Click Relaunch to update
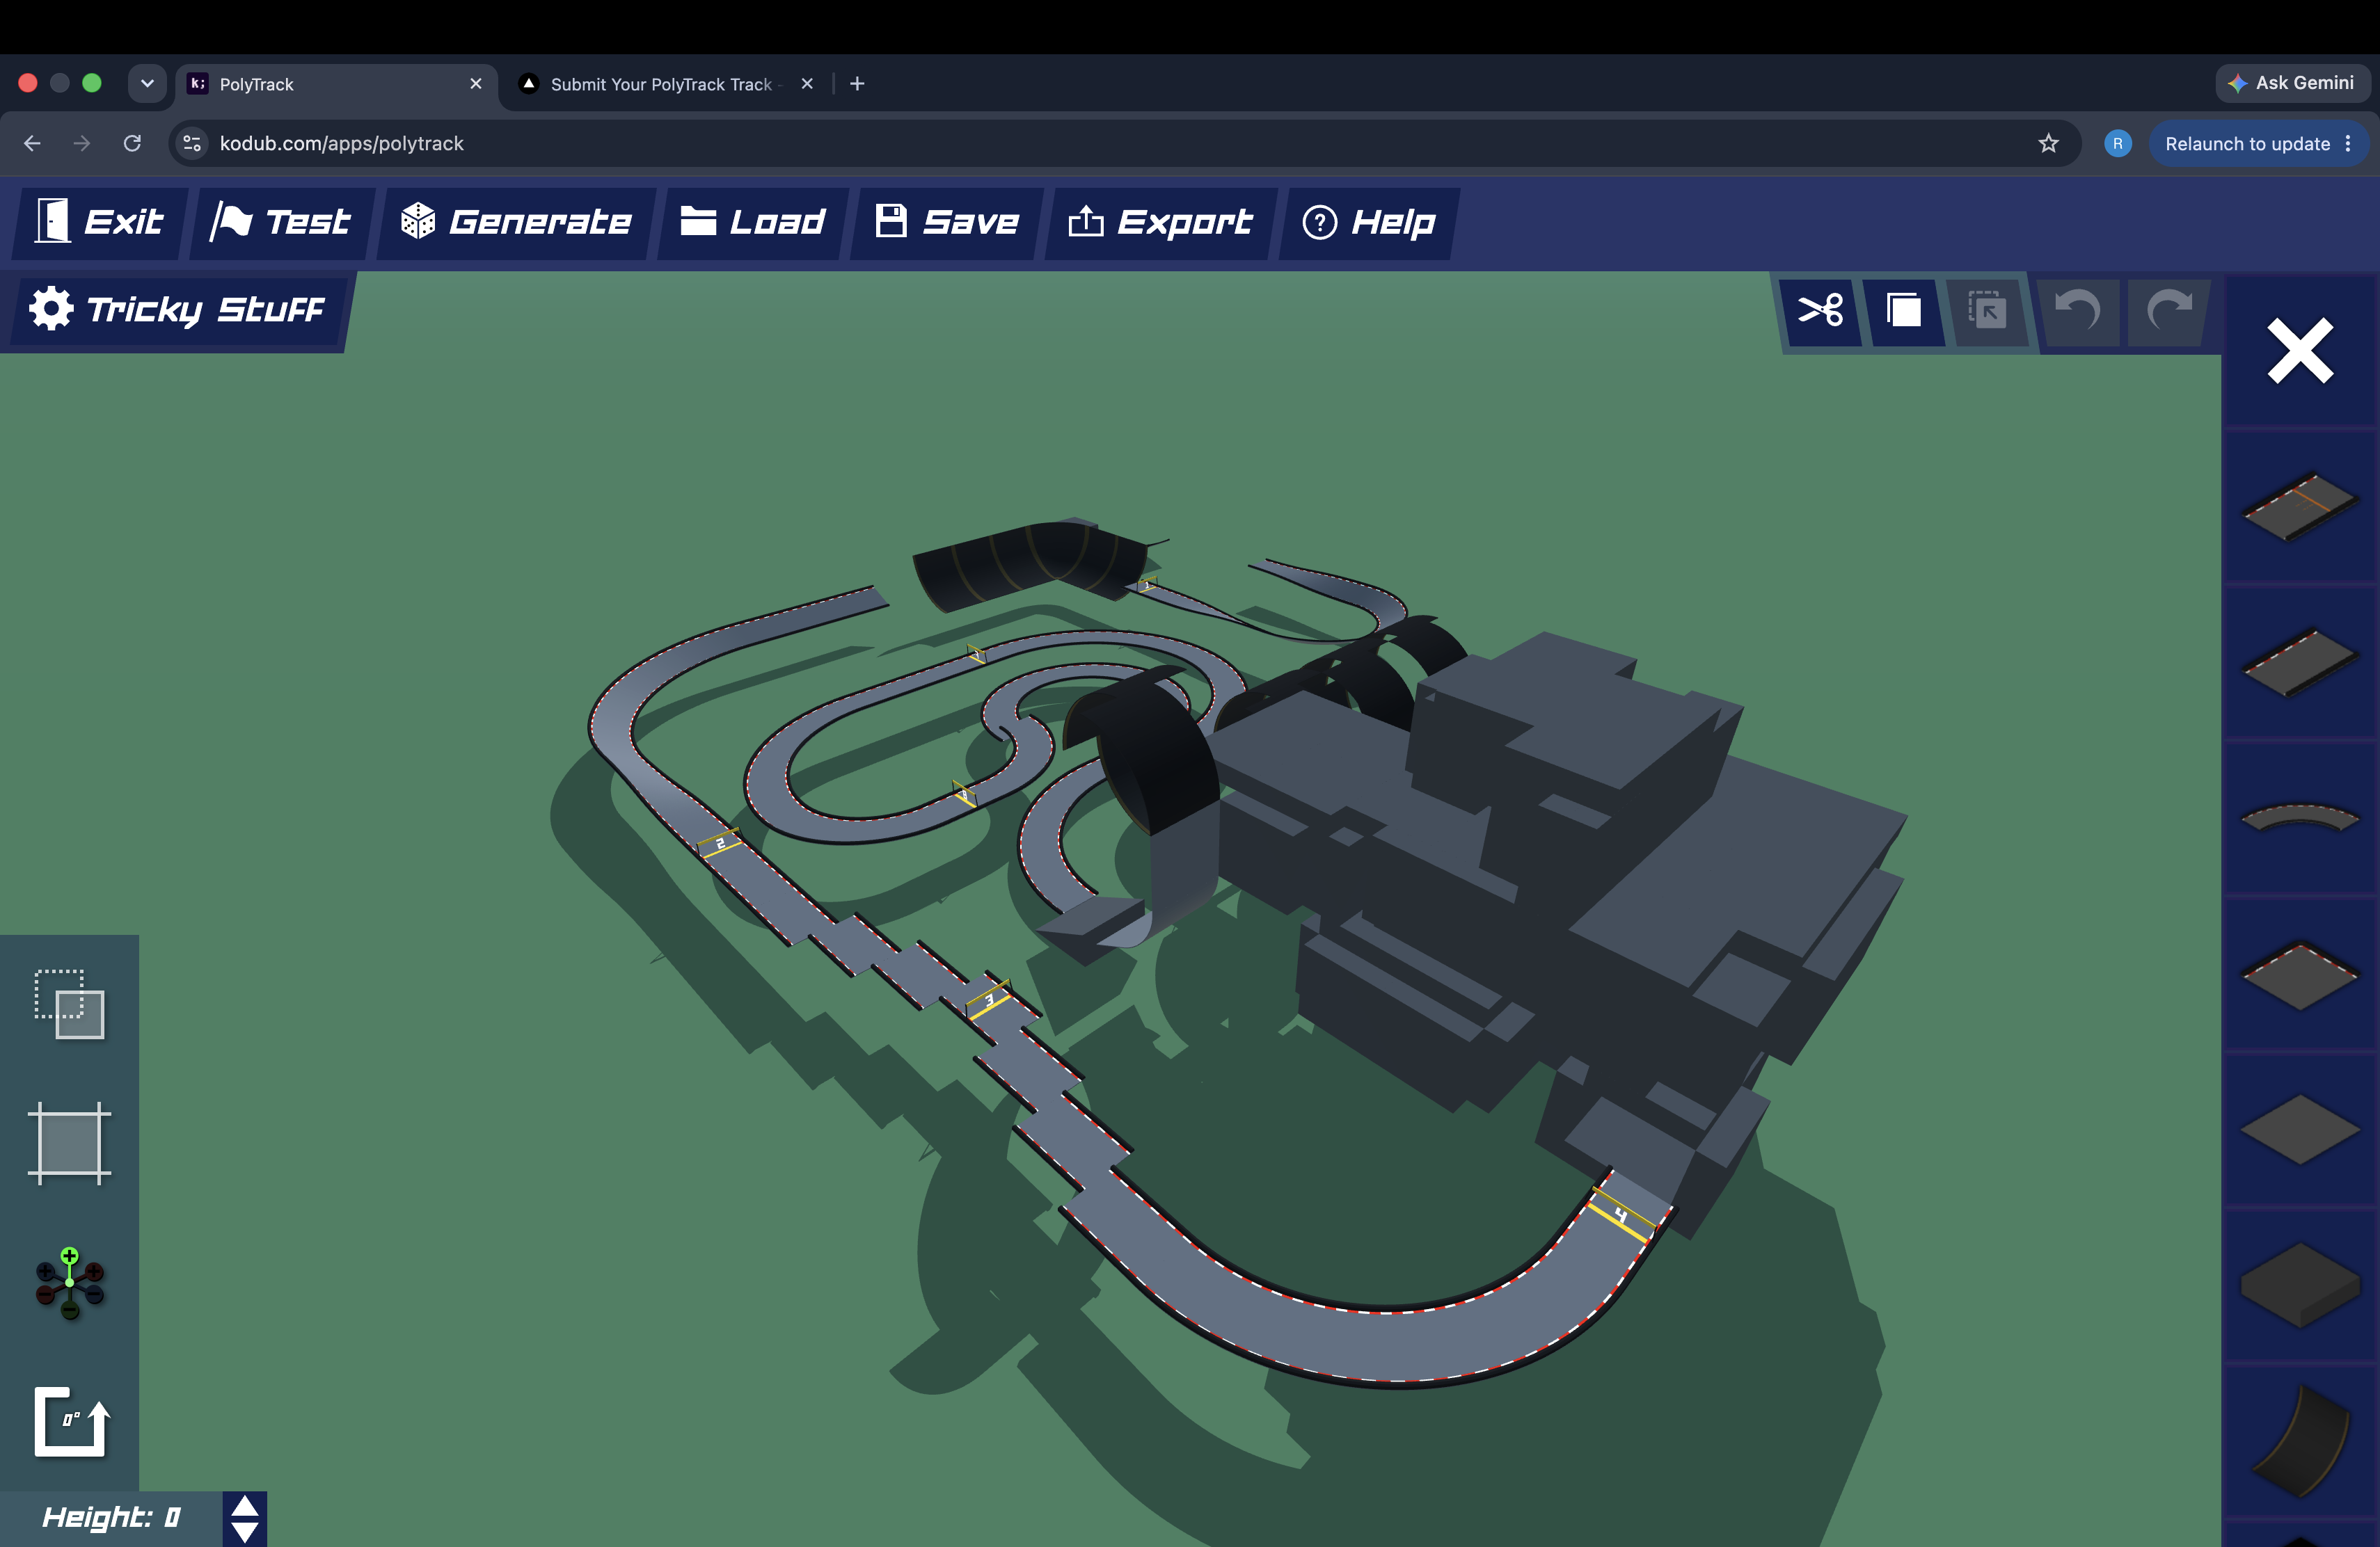The height and width of the screenshot is (1547, 2380). (2258, 144)
